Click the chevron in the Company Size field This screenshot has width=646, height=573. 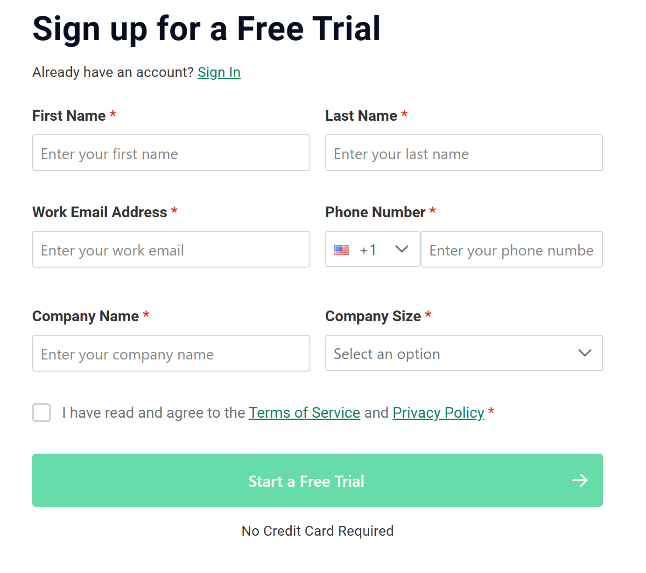coord(584,353)
